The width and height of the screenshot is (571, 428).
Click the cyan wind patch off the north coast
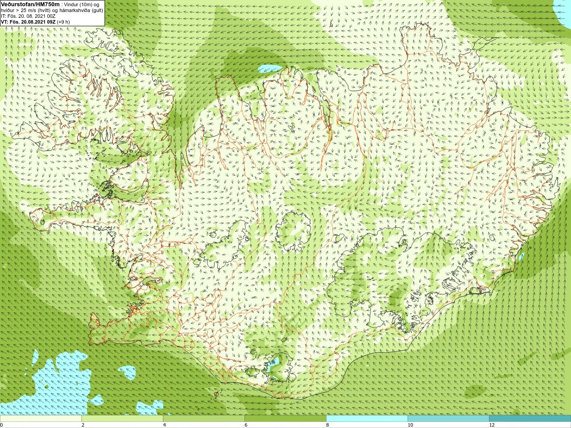click(x=270, y=69)
